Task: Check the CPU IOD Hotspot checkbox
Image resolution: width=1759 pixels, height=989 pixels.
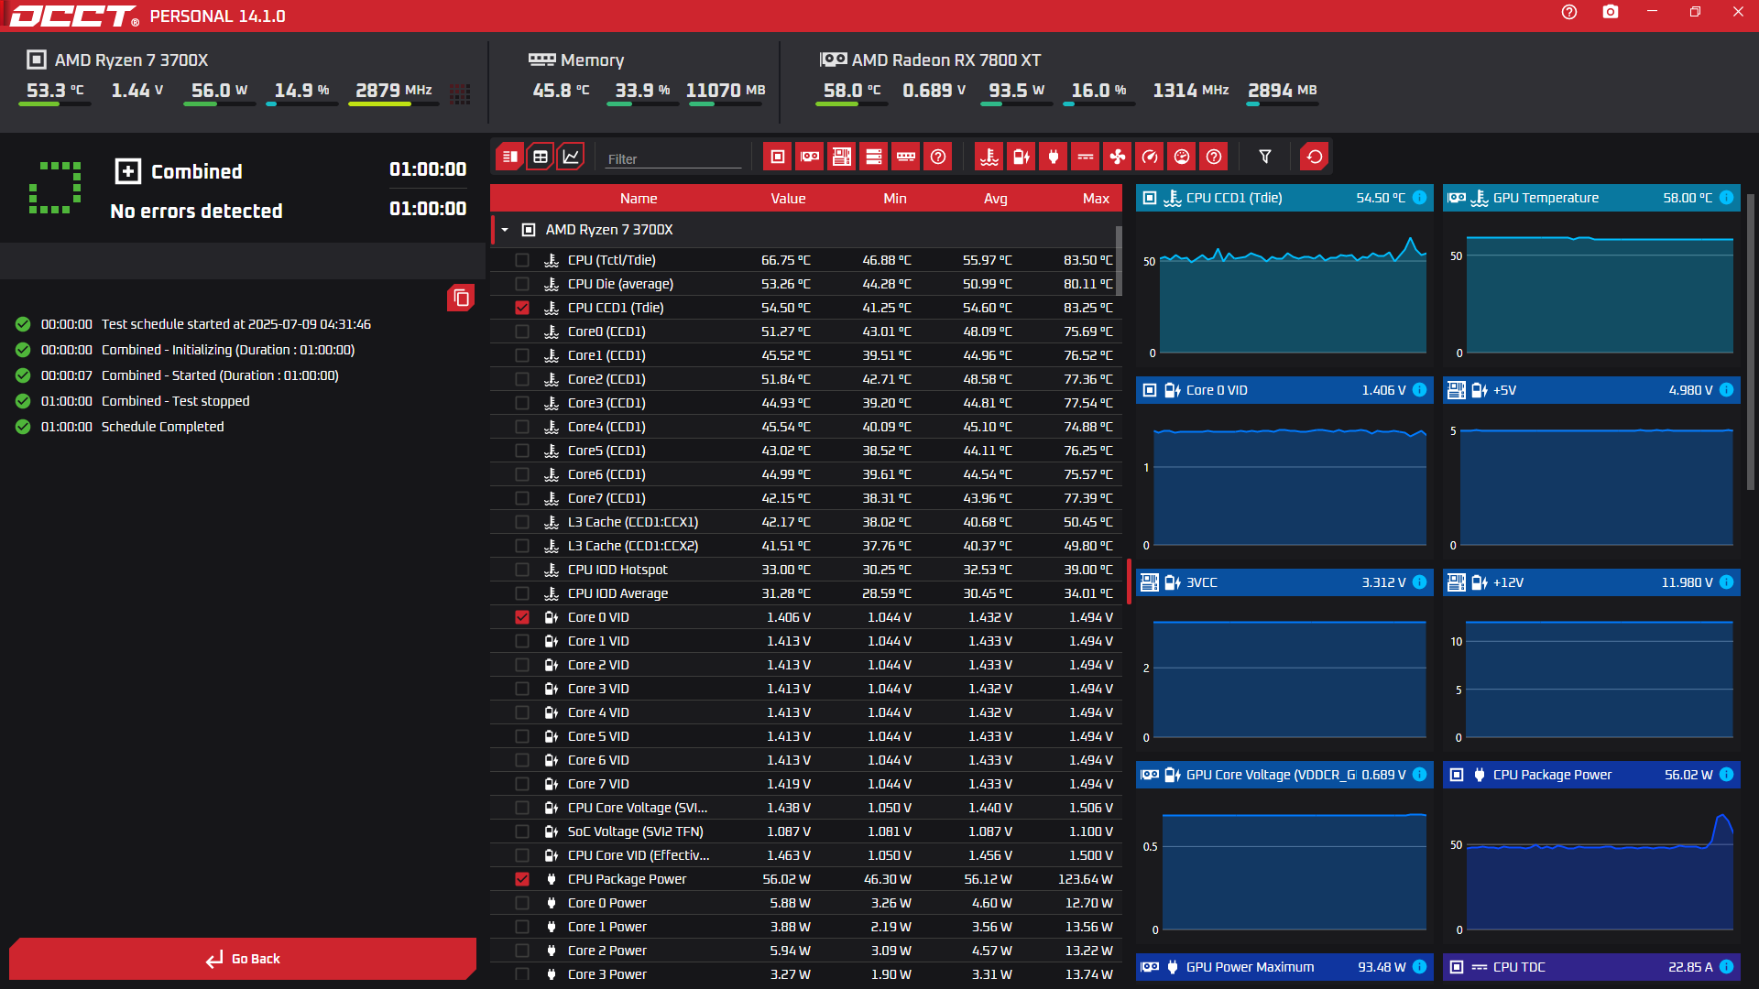Action: pyautogui.click(x=522, y=570)
